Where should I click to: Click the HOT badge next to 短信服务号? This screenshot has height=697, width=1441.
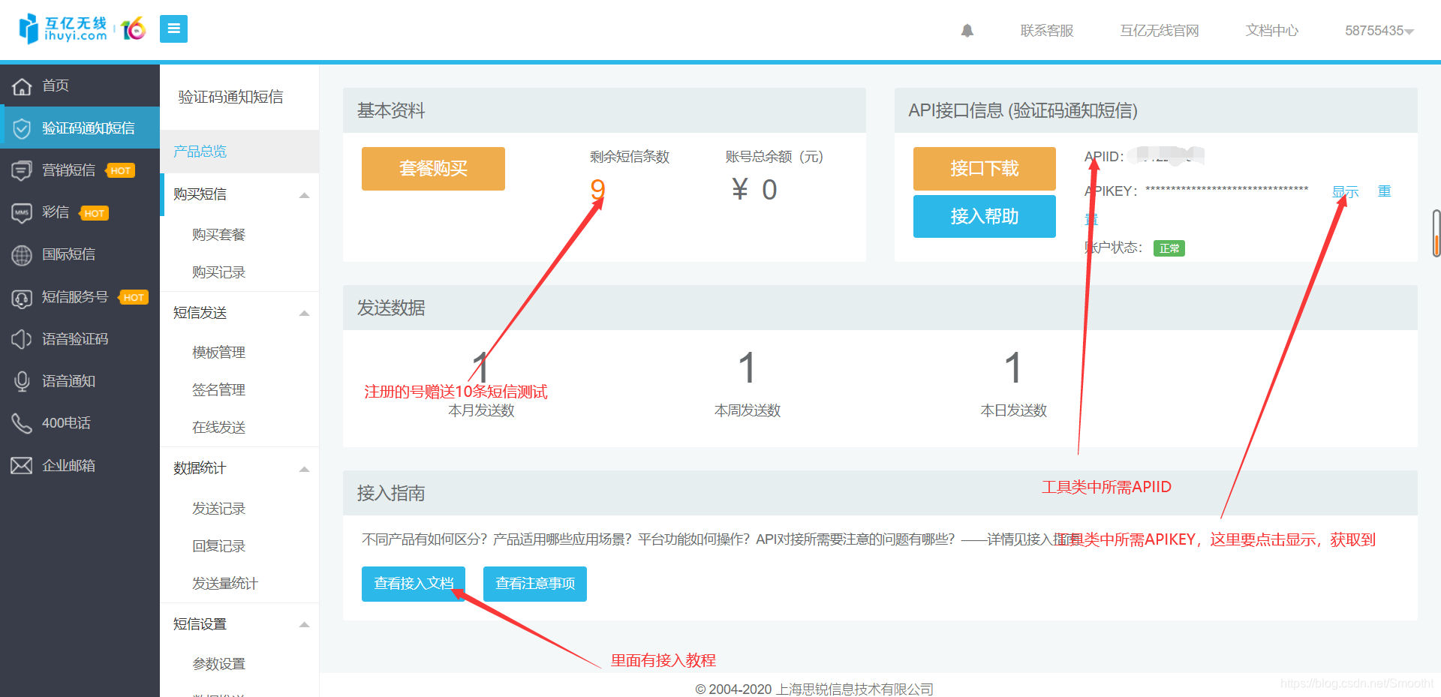click(134, 297)
